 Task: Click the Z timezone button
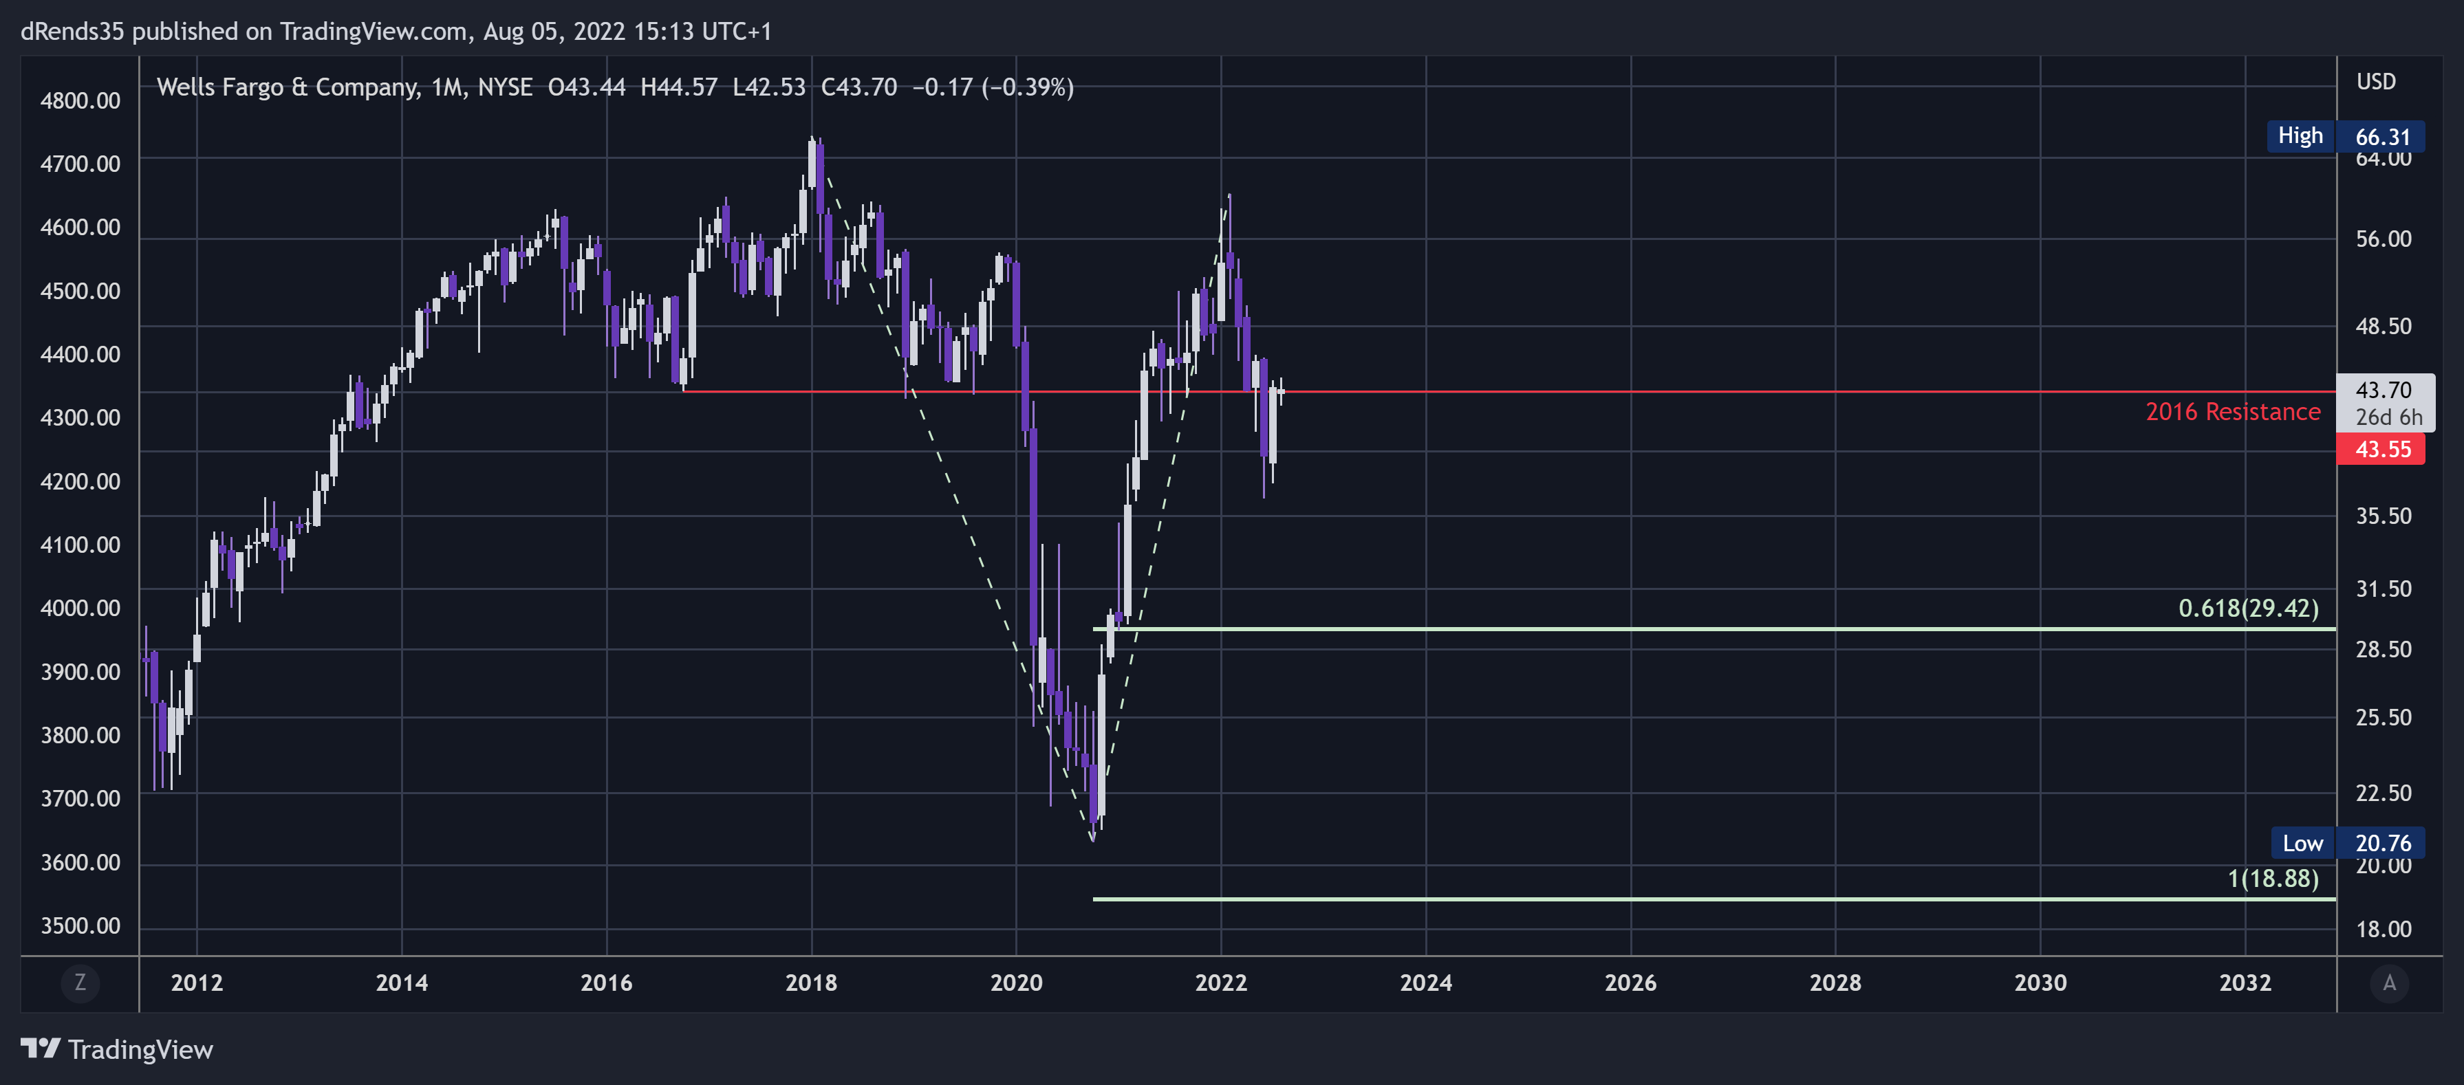point(80,983)
